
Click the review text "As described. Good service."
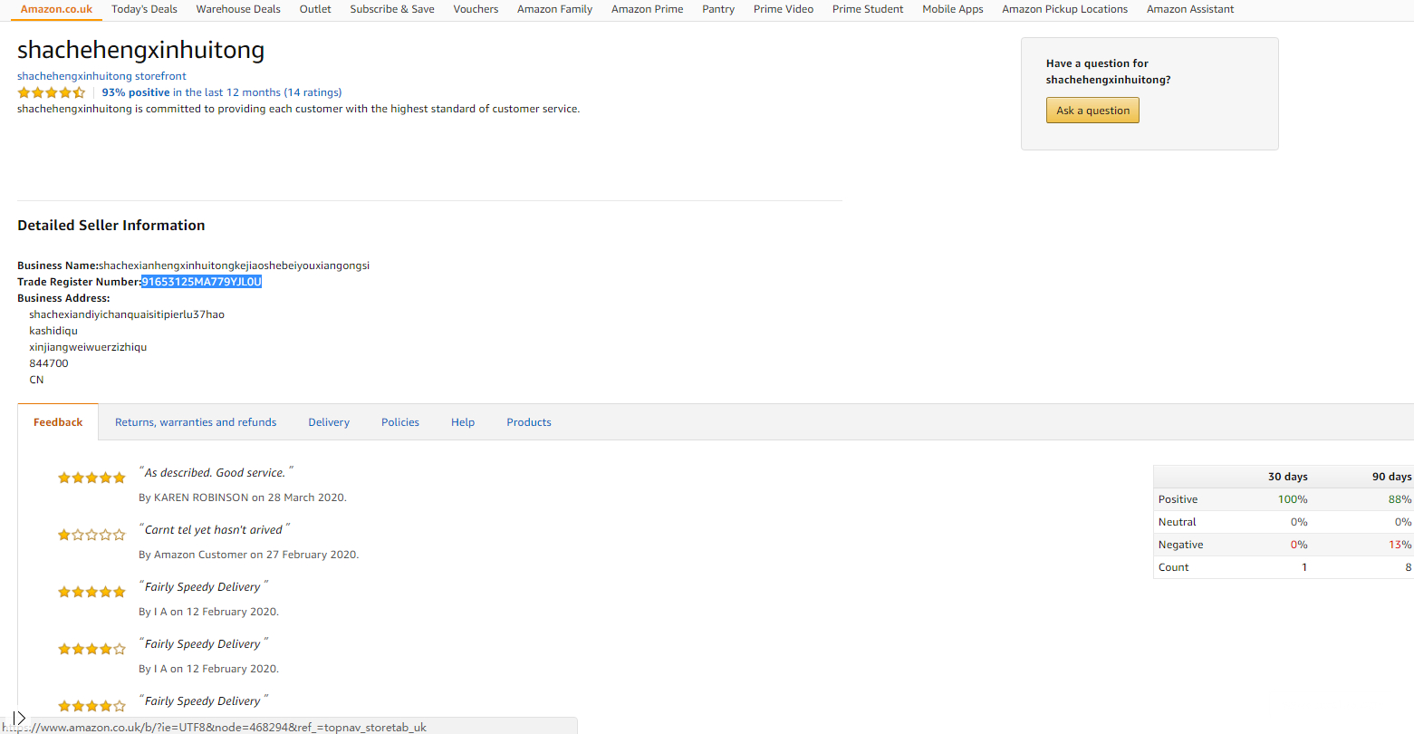[216, 473]
